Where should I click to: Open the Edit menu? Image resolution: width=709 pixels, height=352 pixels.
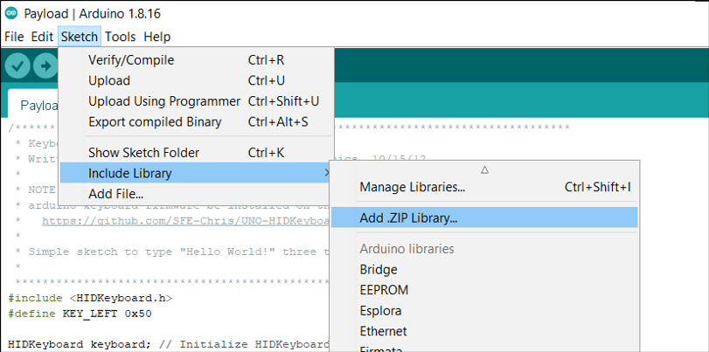coord(42,37)
